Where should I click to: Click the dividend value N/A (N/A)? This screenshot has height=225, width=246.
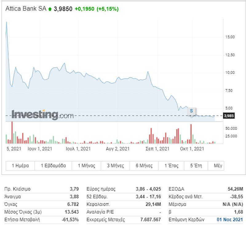pyautogui.click(x=233, y=204)
